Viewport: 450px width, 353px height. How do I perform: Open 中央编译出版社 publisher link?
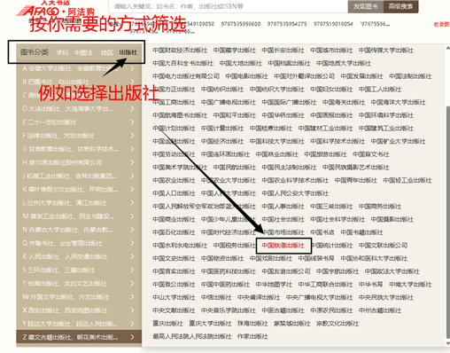(259, 297)
